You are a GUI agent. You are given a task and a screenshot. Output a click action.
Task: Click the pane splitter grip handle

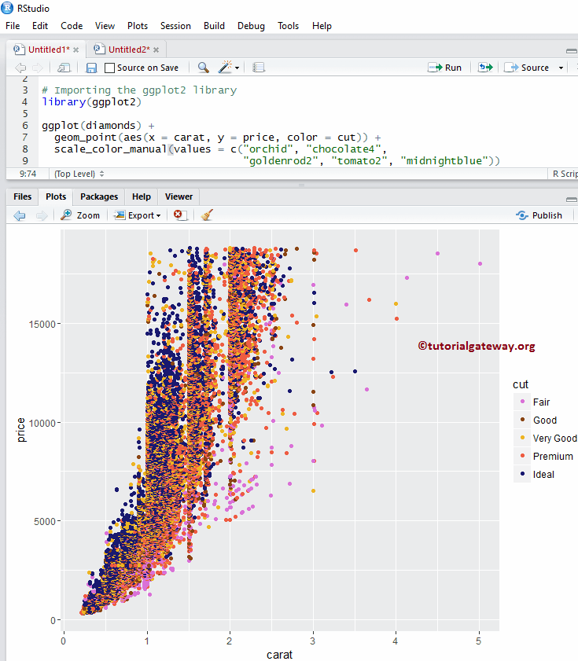[x=301, y=185]
